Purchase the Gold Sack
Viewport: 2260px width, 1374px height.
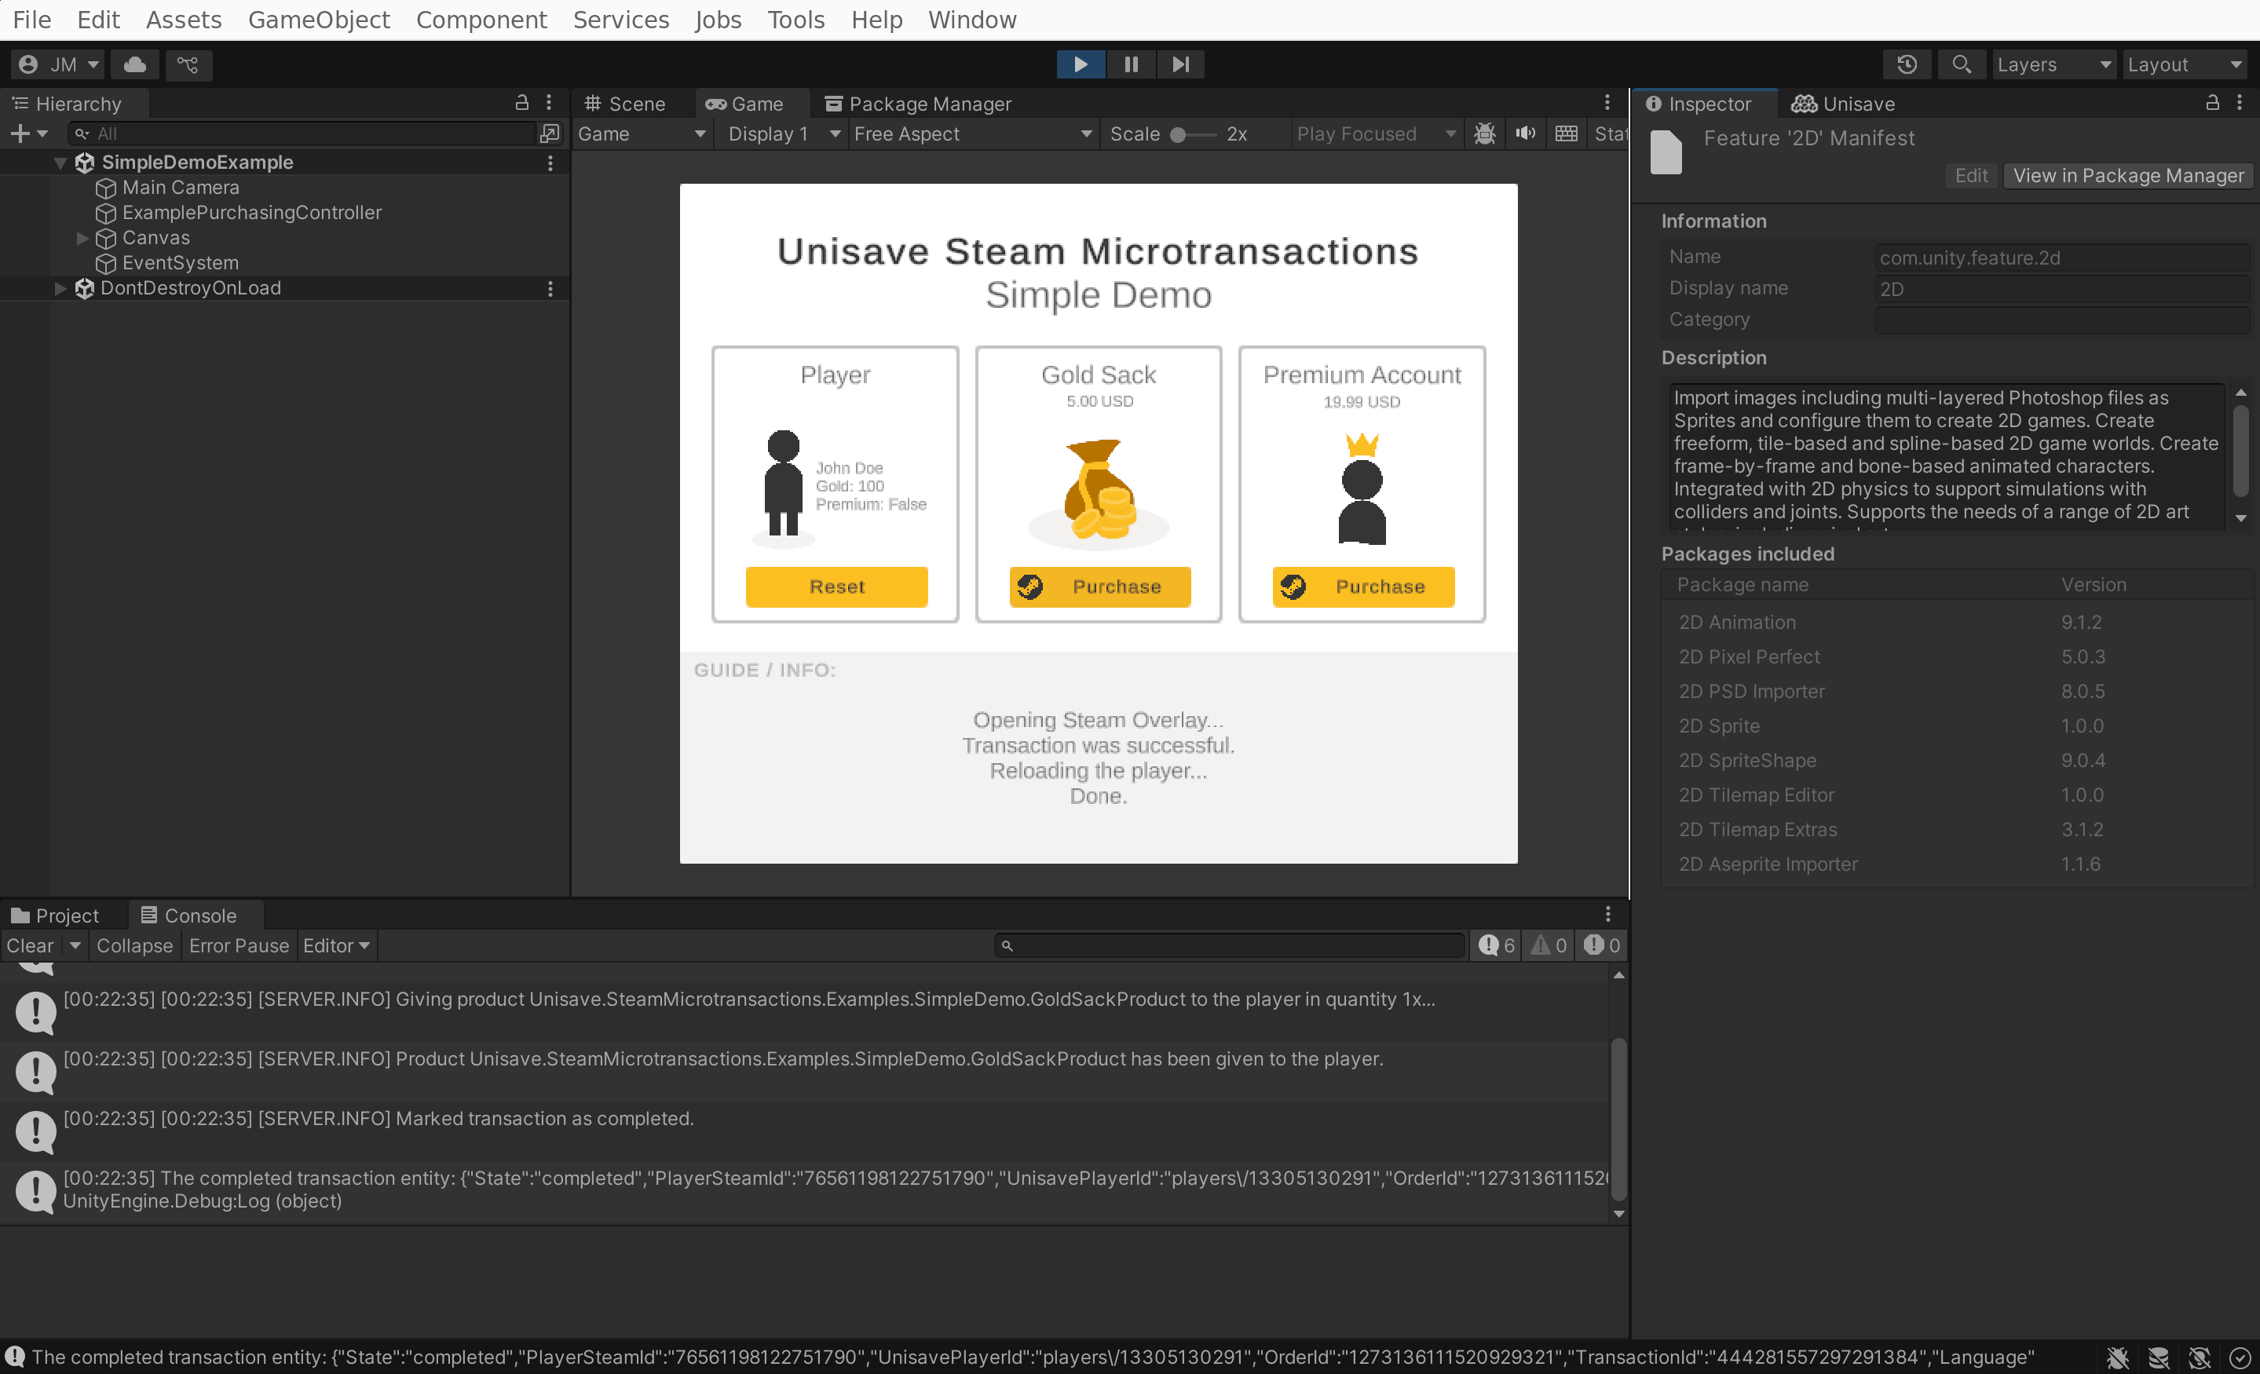[1099, 587]
